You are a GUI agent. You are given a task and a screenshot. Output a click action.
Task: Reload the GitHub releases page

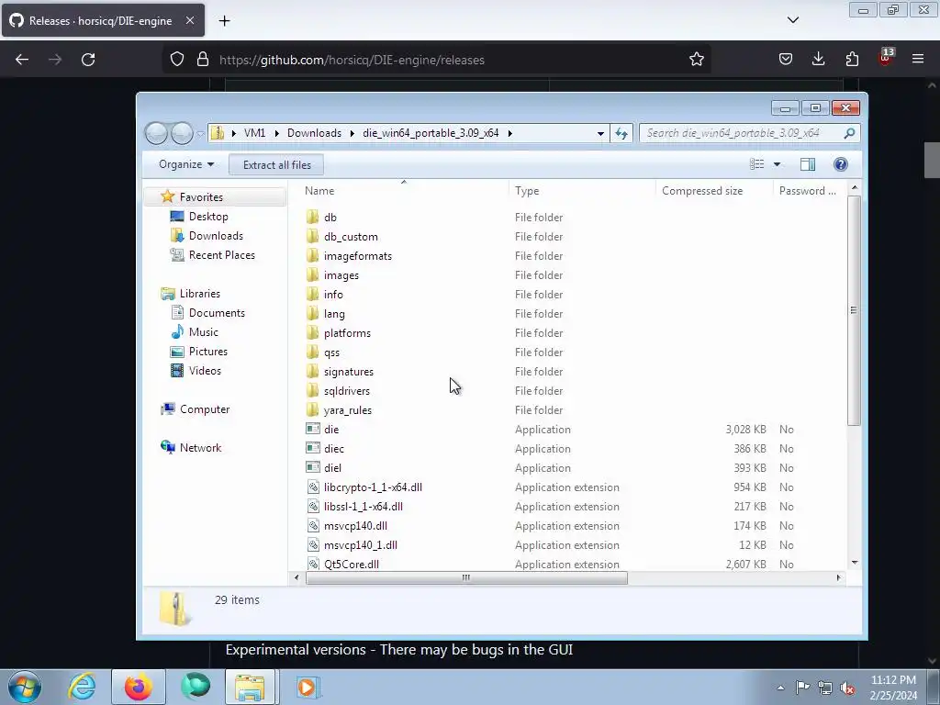click(88, 60)
